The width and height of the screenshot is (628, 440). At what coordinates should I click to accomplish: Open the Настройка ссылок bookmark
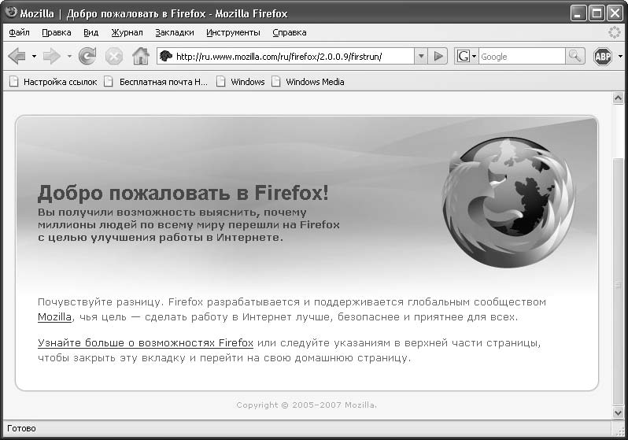(x=60, y=82)
